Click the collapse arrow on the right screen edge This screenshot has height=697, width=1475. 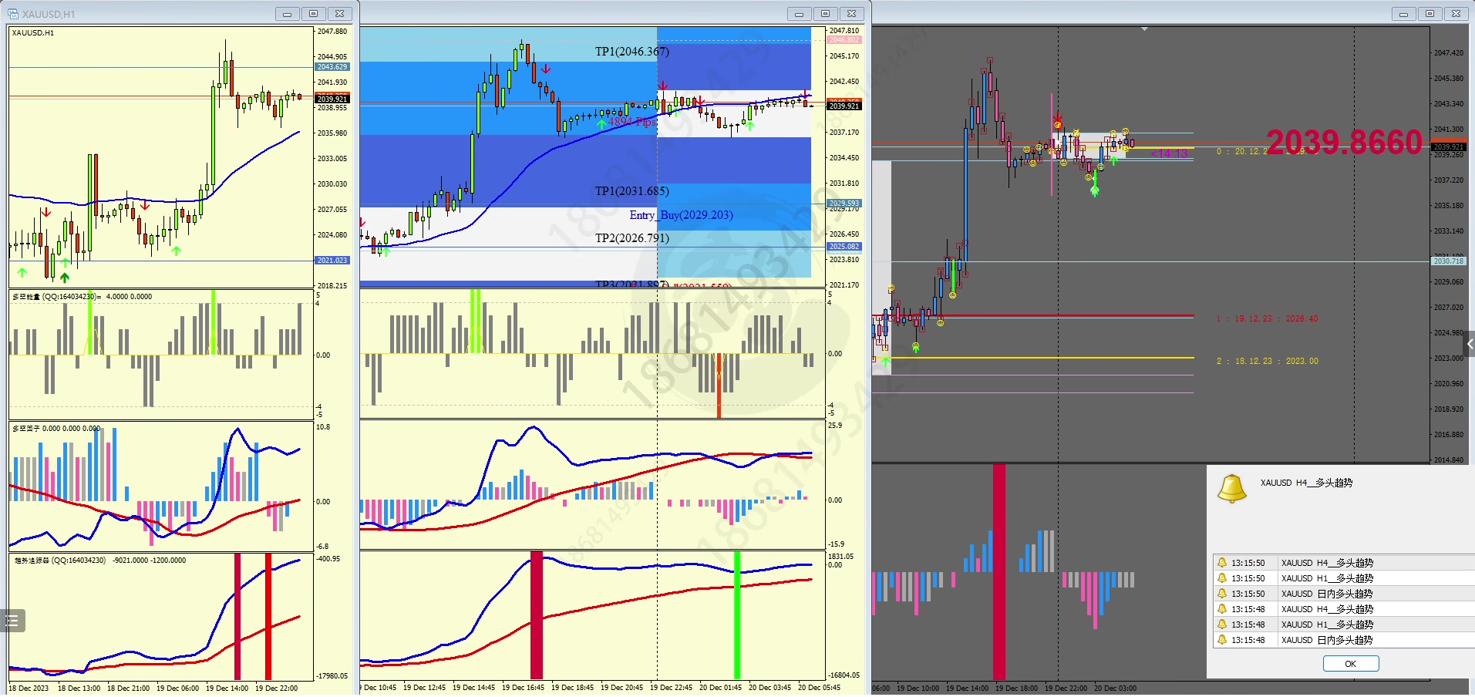coord(1470,344)
